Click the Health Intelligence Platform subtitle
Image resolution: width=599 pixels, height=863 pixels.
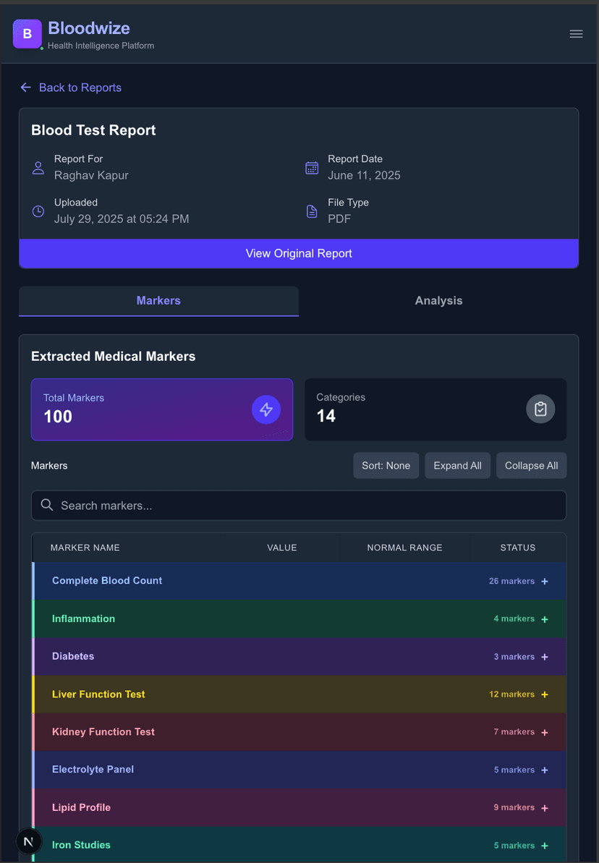pyautogui.click(x=101, y=46)
